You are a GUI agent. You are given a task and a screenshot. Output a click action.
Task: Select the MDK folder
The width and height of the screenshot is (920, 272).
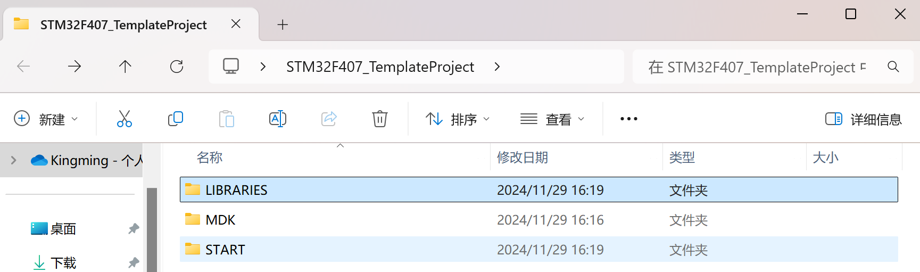pyautogui.click(x=538, y=220)
